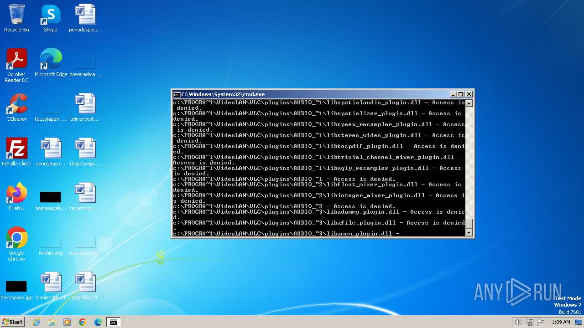Select the loanlength.rtf document

[51, 286]
